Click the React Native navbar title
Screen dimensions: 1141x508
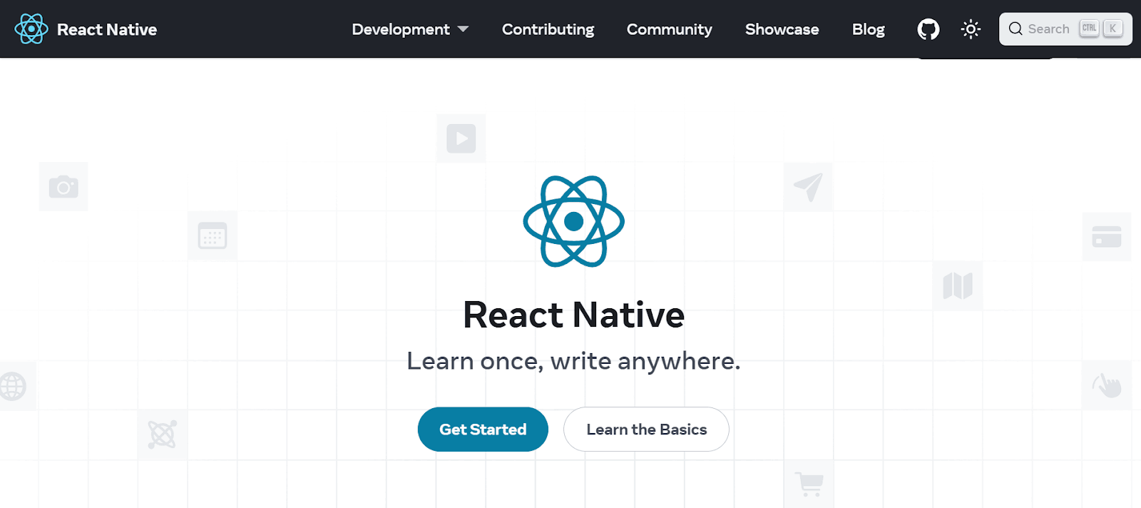(x=107, y=29)
